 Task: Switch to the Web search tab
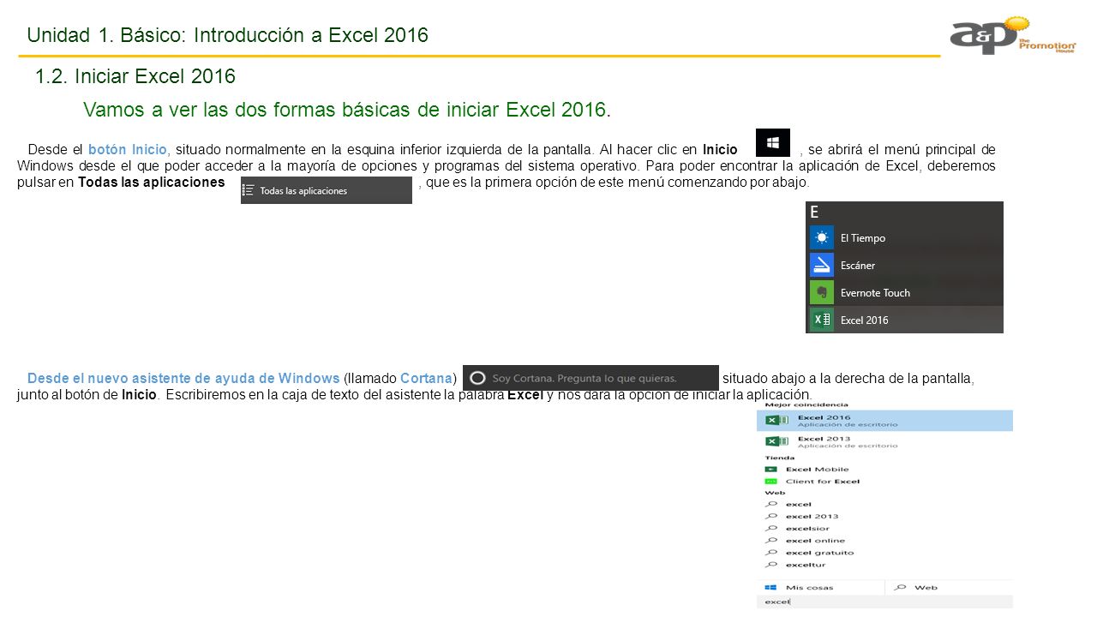pos(949,588)
